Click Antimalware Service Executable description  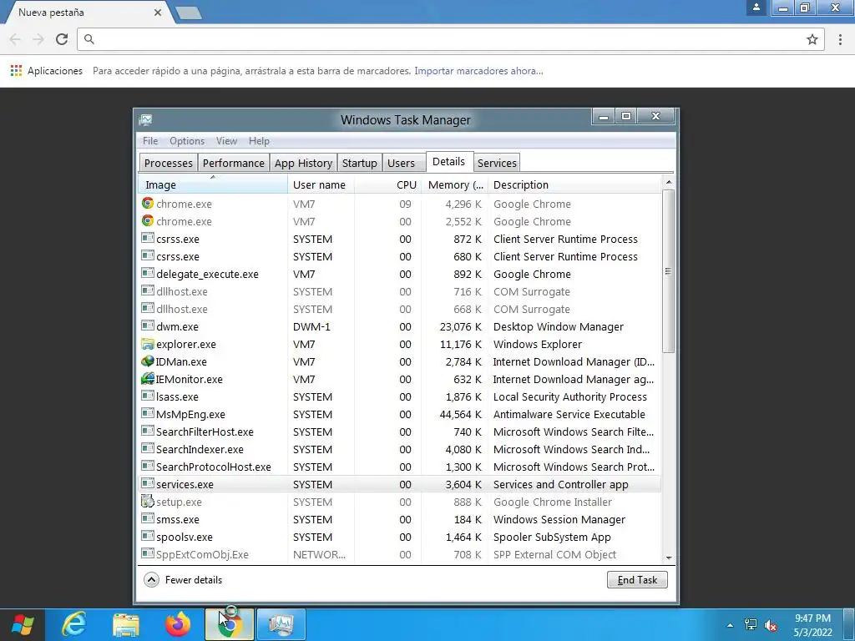569,414
